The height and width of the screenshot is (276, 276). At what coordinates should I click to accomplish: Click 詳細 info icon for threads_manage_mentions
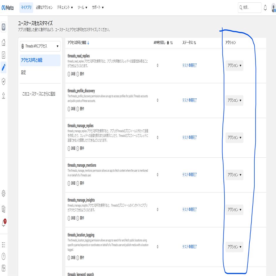(69, 183)
